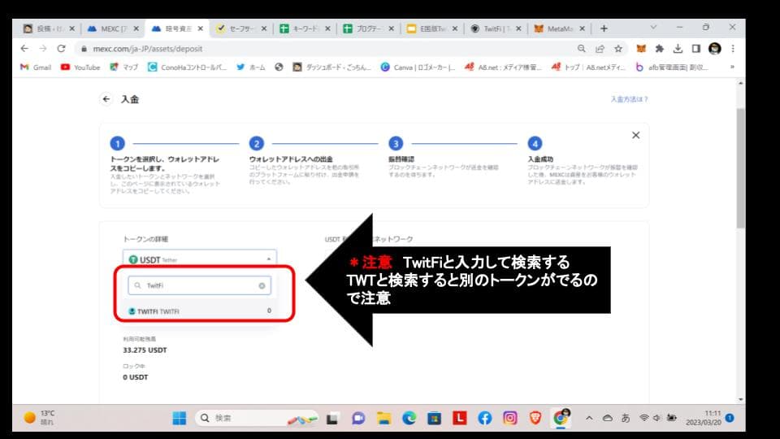Open the extensions puzzle icon
The height and width of the screenshot is (439, 780).
pos(660,48)
